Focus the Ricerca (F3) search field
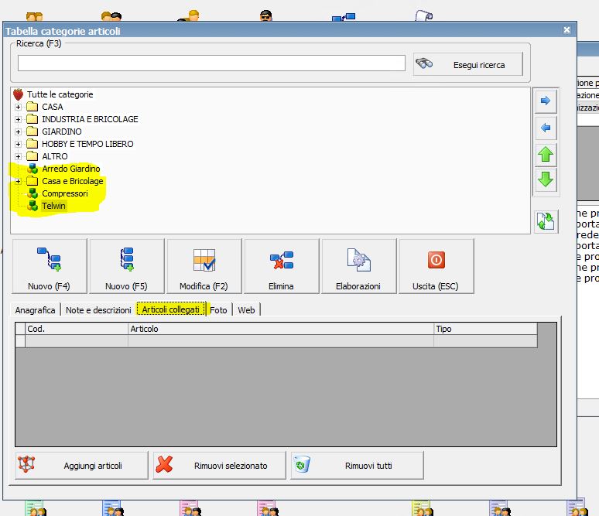 coord(211,63)
